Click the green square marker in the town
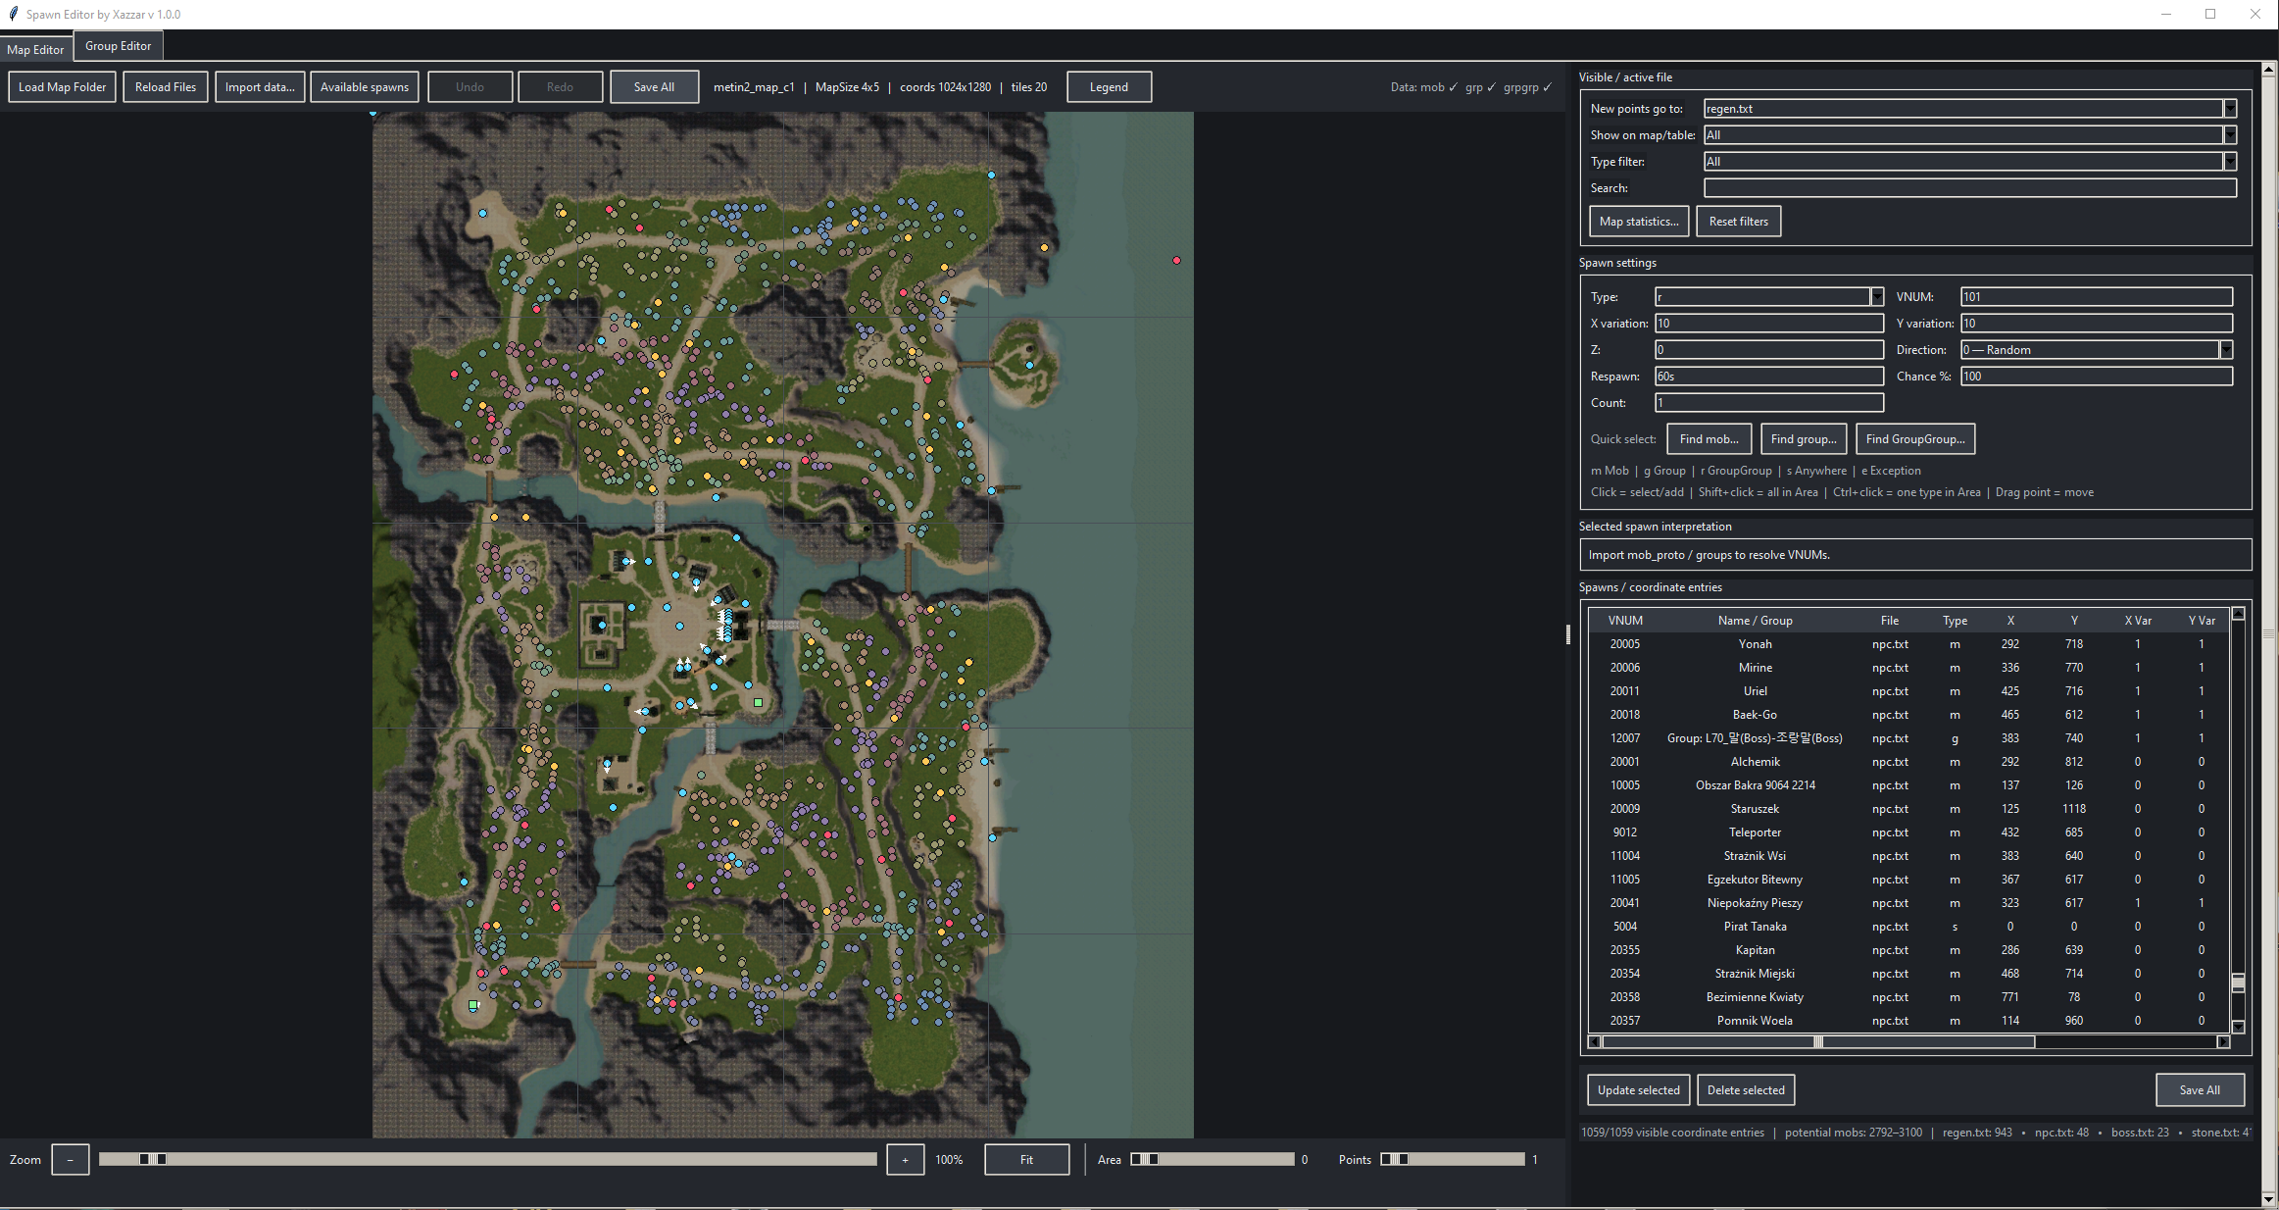 pyautogui.click(x=758, y=703)
